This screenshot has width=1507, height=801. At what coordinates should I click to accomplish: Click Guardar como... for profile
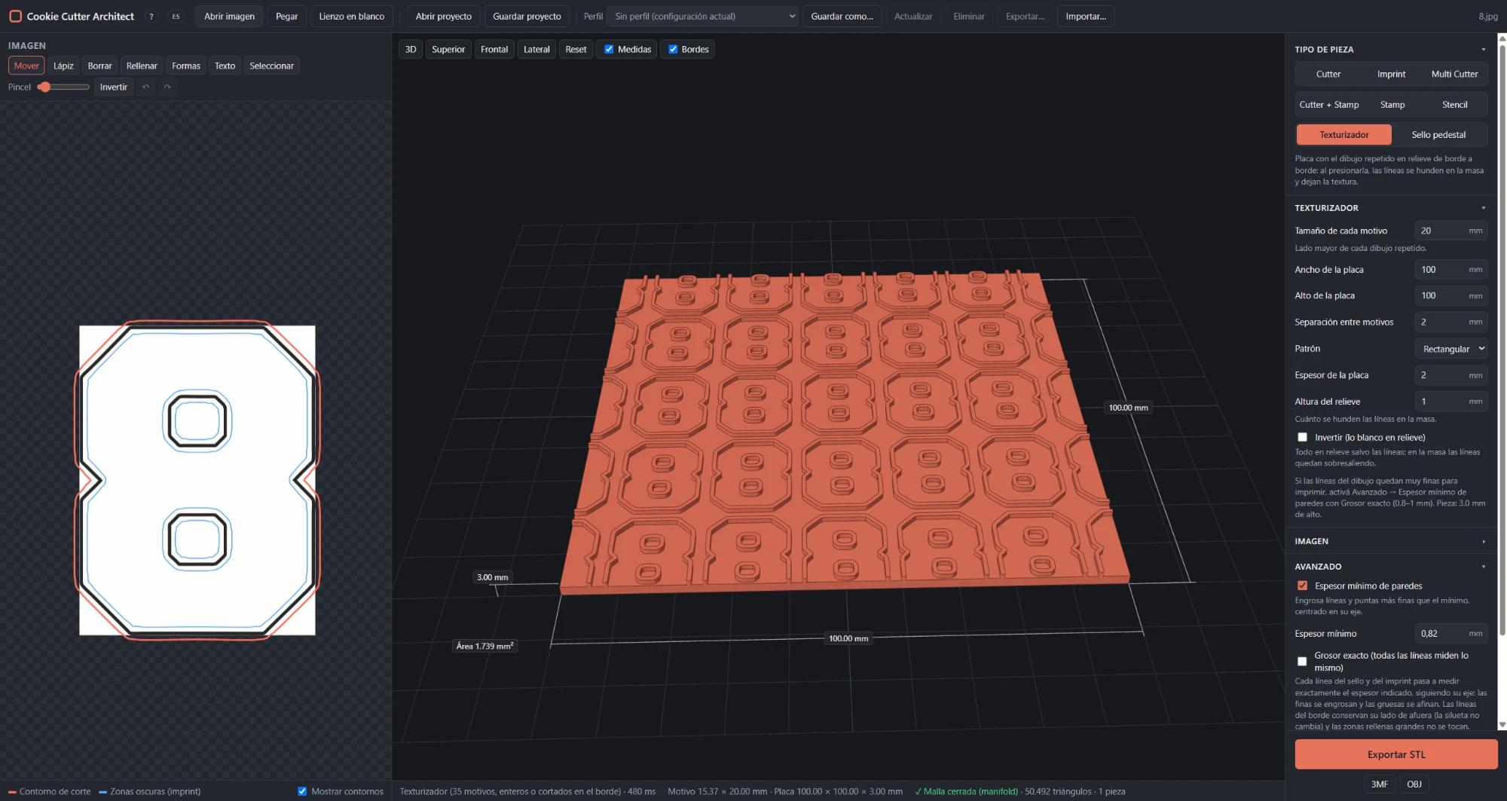tap(842, 17)
